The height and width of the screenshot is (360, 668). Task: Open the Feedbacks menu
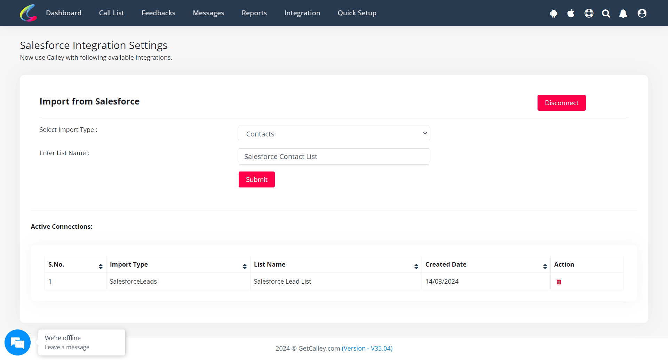[158, 13]
